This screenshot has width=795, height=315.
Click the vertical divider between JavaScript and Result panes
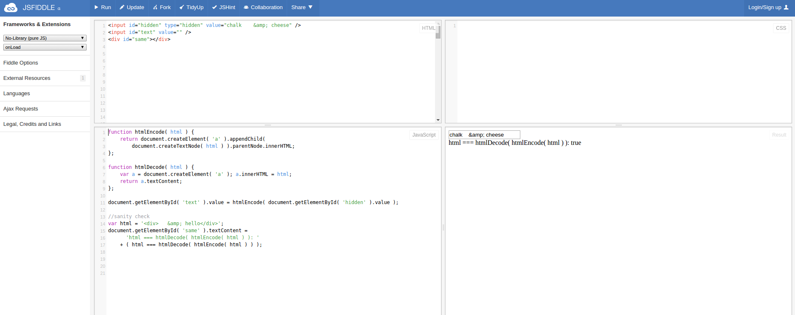click(443, 227)
